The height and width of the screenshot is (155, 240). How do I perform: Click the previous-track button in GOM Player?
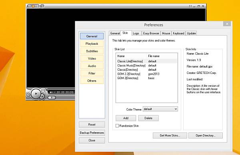[28, 95]
